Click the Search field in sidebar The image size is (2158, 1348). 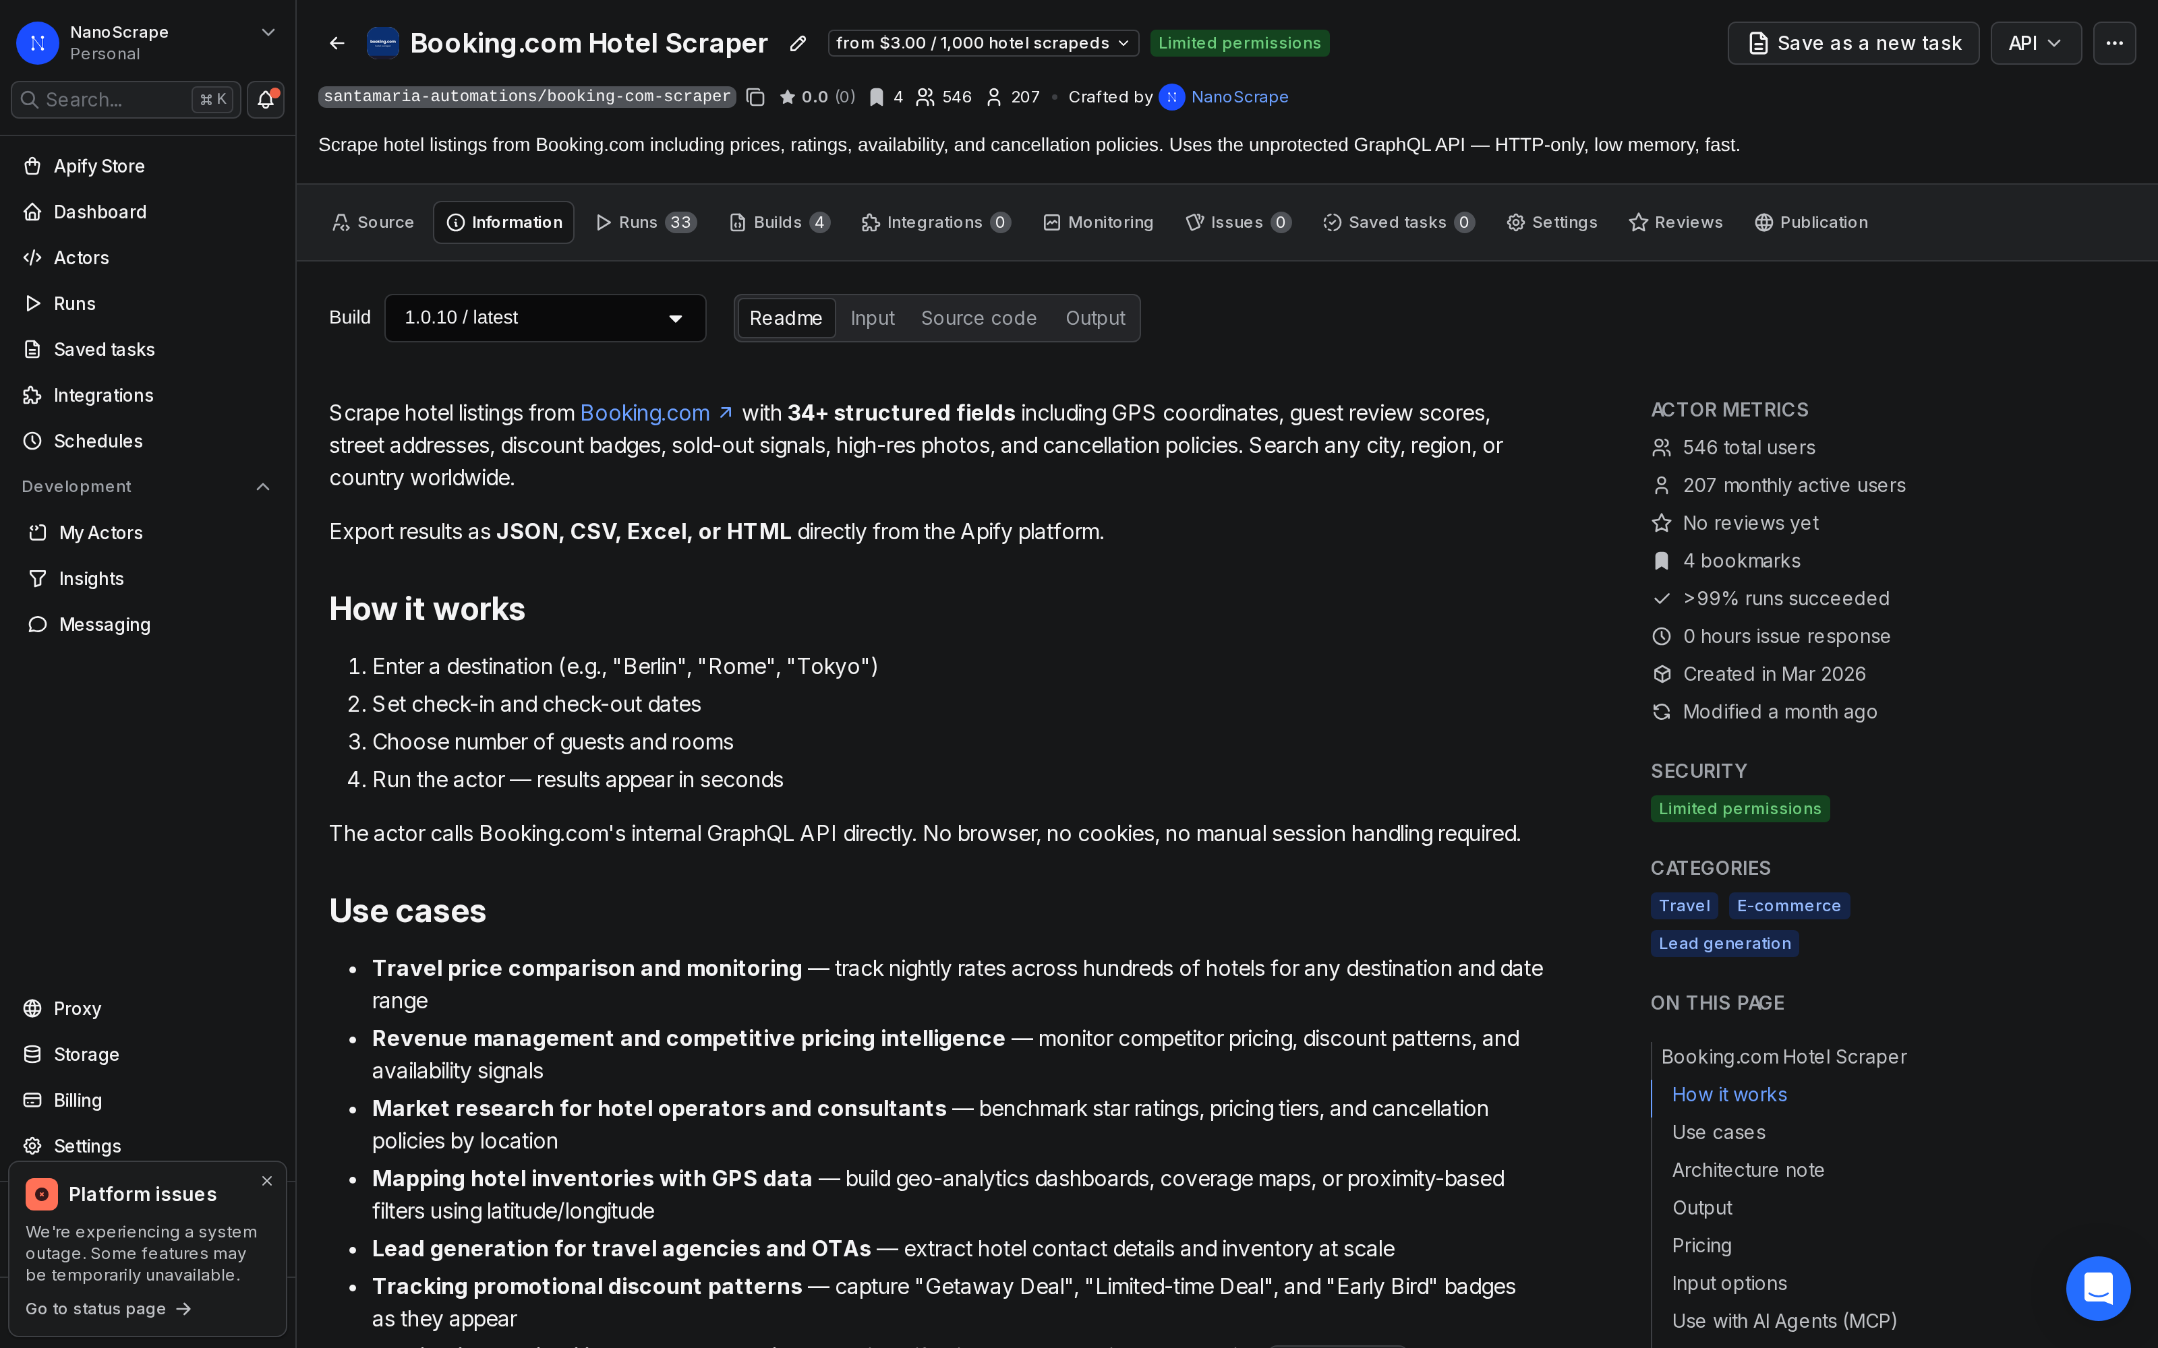[125, 99]
